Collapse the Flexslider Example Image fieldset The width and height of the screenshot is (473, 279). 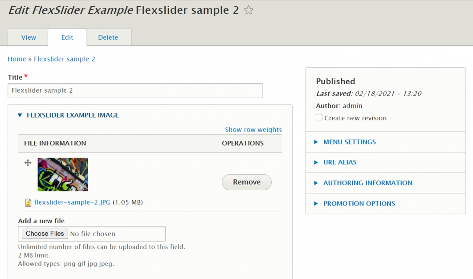[x=72, y=115]
